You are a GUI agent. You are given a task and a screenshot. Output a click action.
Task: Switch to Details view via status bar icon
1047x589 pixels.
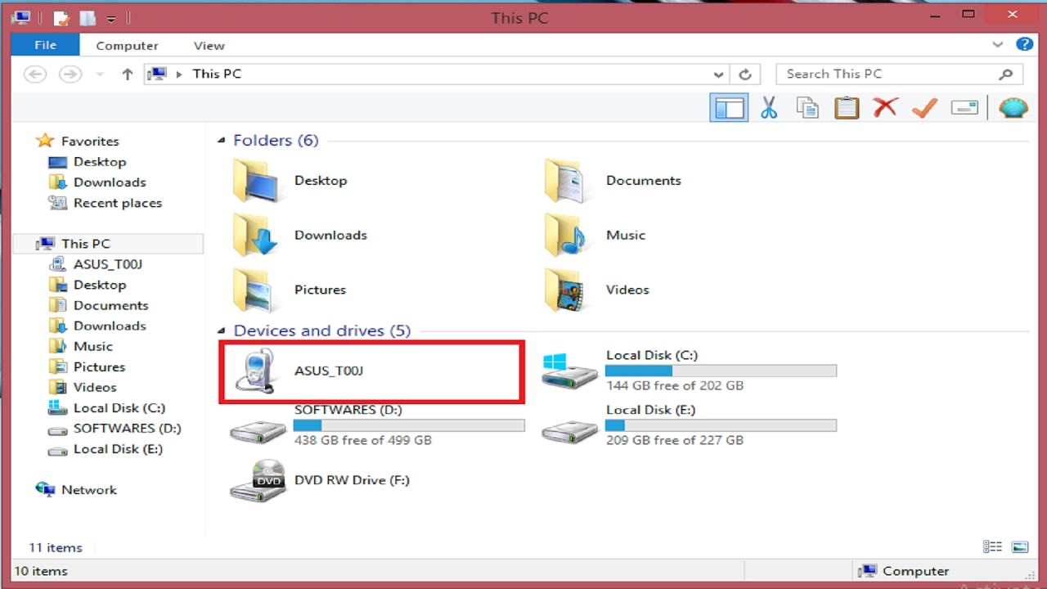[x=992, y=547]
